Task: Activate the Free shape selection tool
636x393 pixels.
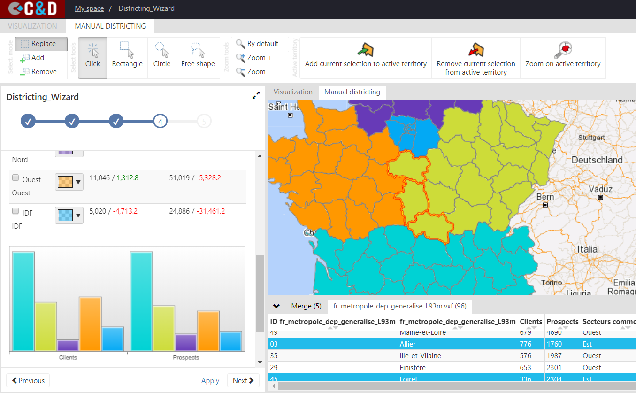Action: point(198,58)
